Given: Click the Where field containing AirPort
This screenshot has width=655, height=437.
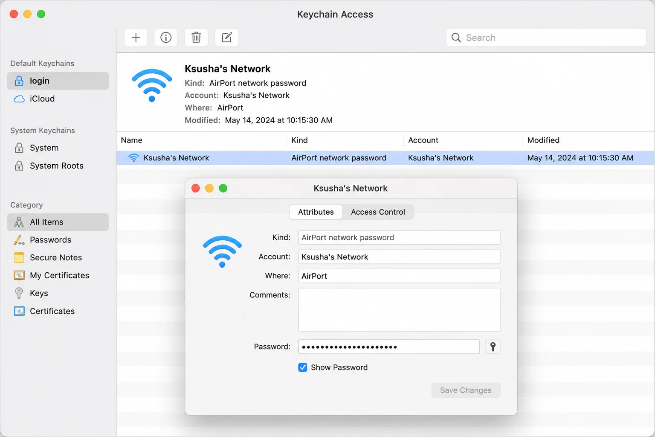Looking at the screenshot, I should [x=399, y=276].
